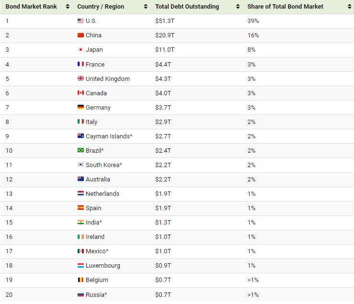Select the United Kingdom row name
The width and height of the screenshot is (354, 304).
point(107,79)
